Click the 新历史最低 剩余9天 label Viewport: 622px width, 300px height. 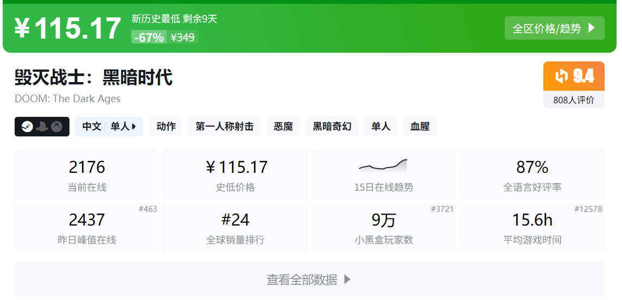point(175,18)
